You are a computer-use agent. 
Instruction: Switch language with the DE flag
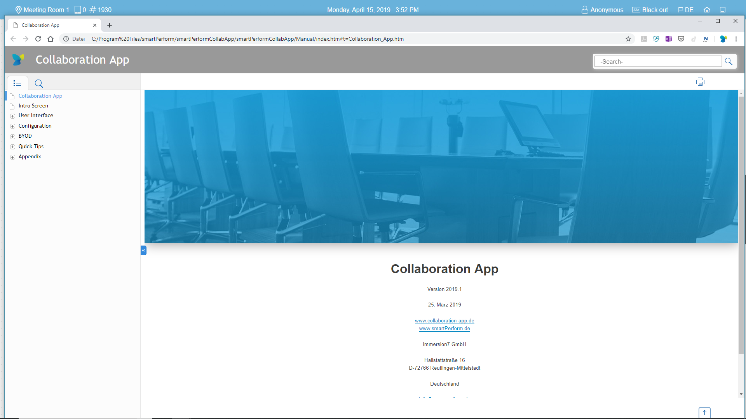coord(686,10)
